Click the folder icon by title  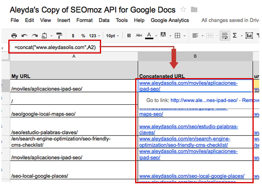coord(194,10)
